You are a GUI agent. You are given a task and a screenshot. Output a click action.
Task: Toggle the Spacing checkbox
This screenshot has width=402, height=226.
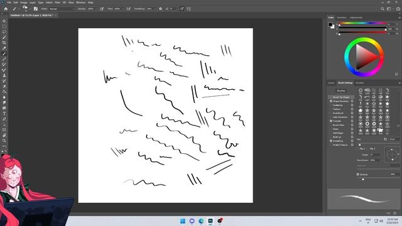coord(358,175)
